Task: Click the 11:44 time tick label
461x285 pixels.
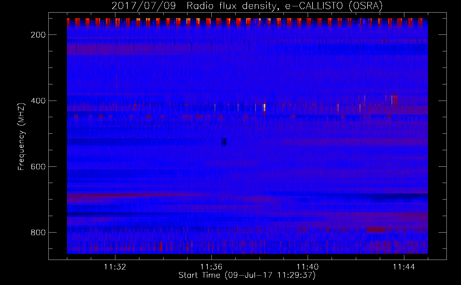Action: pyautogui.click(x=404, y=267)
